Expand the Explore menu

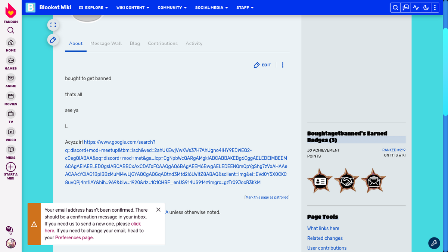93,7
